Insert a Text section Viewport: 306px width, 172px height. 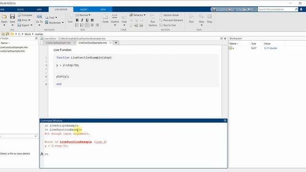[x=70, y=19]
